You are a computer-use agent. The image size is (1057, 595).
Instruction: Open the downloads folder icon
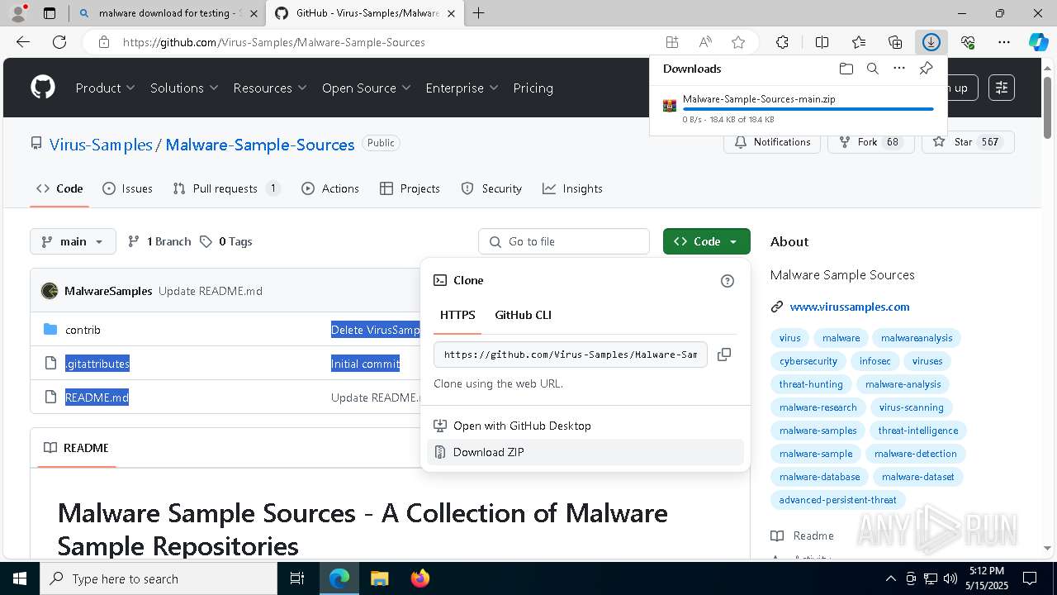[x=846, y=69]
